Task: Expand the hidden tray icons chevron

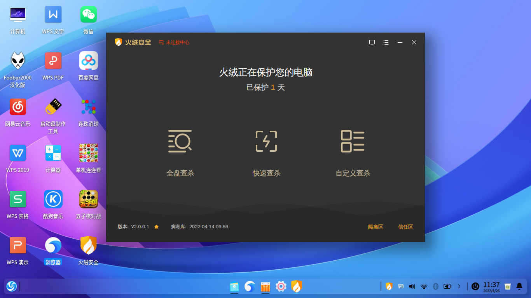Action: coord(459,286)
